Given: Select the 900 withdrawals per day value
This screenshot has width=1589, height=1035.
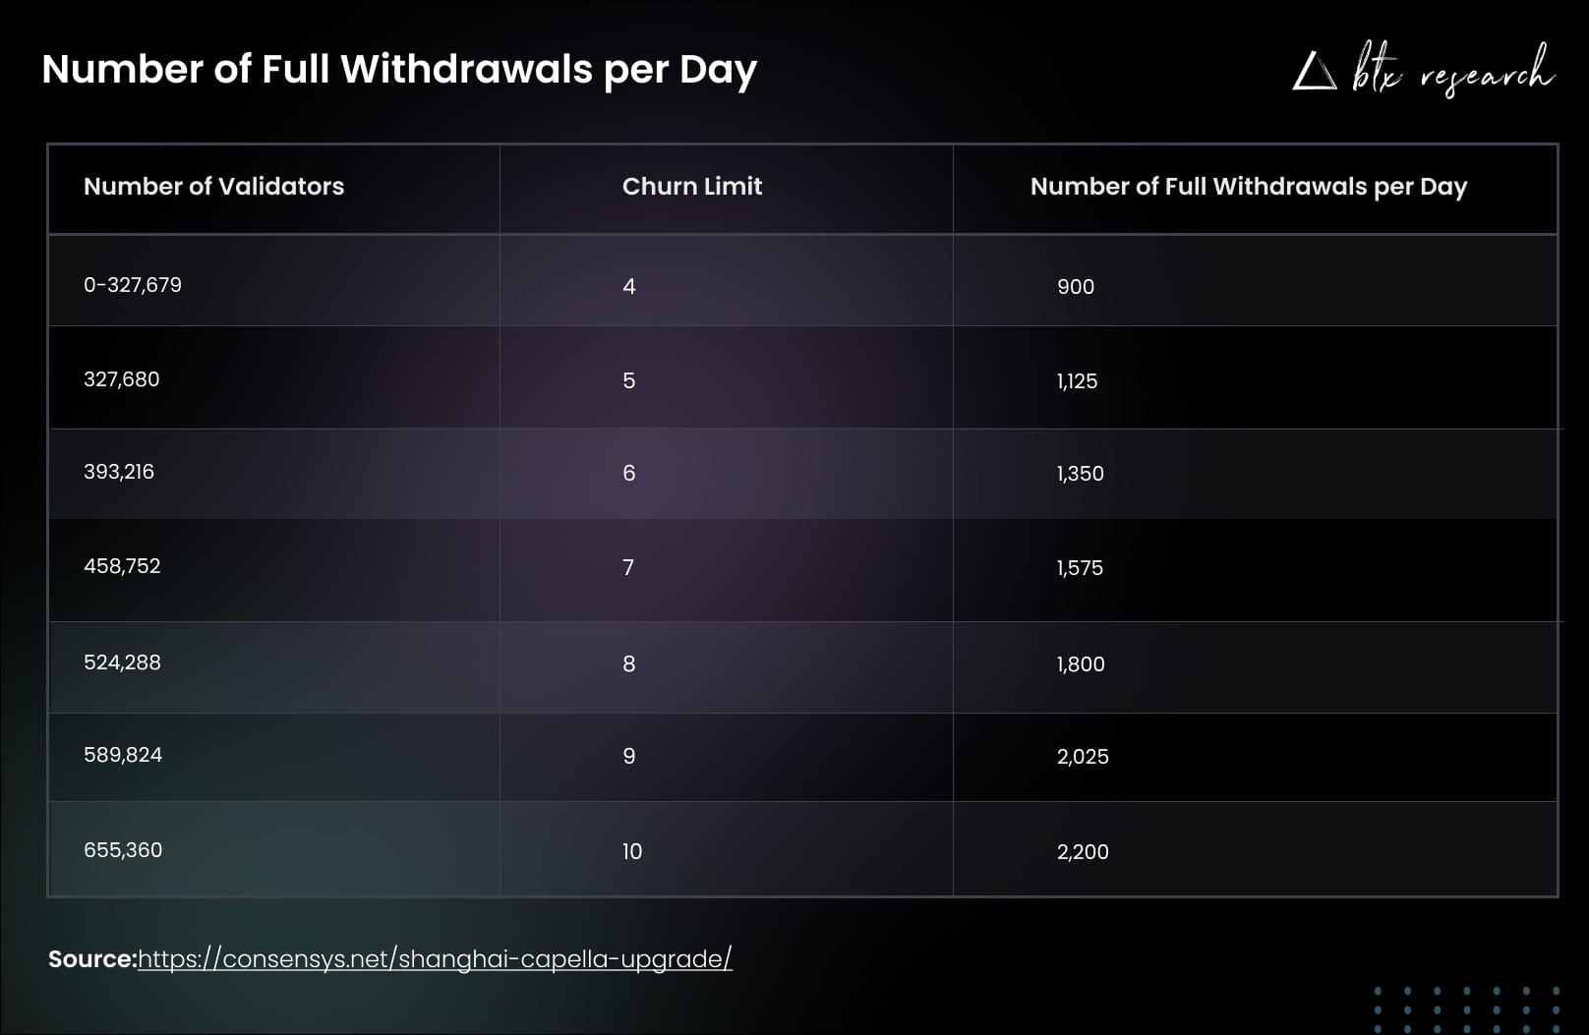Looking at the screenshot, I should 1075,287.
